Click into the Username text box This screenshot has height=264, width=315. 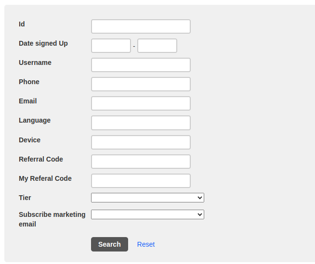click(141, 65)
